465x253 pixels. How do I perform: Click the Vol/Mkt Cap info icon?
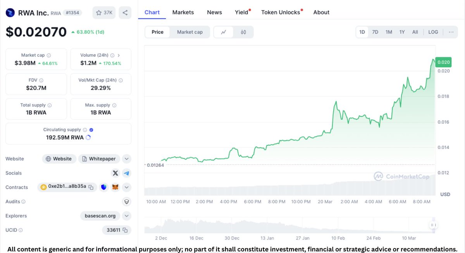[x=121, y=80]
